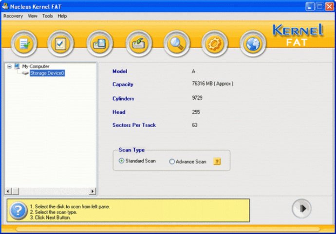Image resolution: width=336 pixels, height=234 pixels.
Task: Close the Nucleus Kernel FAT window
Action: coord(329,7)
